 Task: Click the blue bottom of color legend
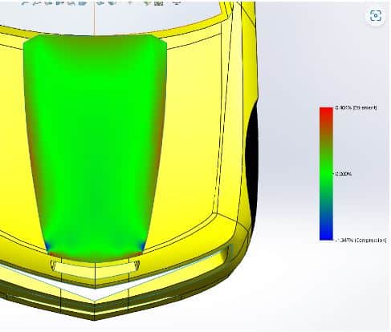[x=326, y=233]
